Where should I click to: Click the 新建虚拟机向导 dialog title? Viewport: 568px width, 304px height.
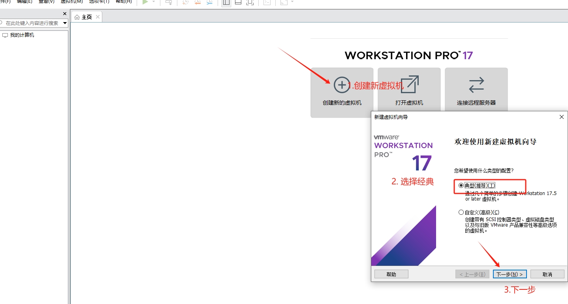click(391, 117)
